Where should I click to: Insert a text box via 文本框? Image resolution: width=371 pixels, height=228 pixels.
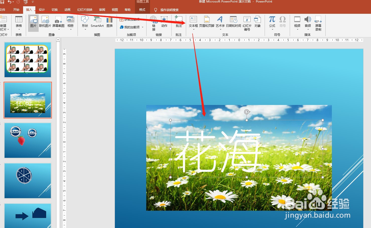click(193, 23)
